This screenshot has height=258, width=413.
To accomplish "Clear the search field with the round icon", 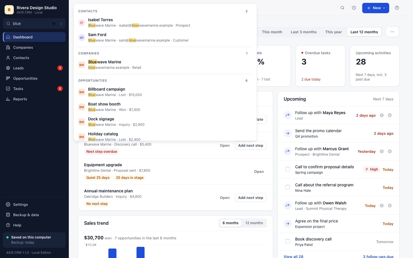I will 54,24.
